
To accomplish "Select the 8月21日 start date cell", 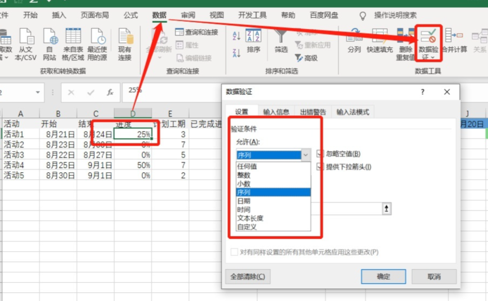I will pyautogui.click(x=58, y=134).
